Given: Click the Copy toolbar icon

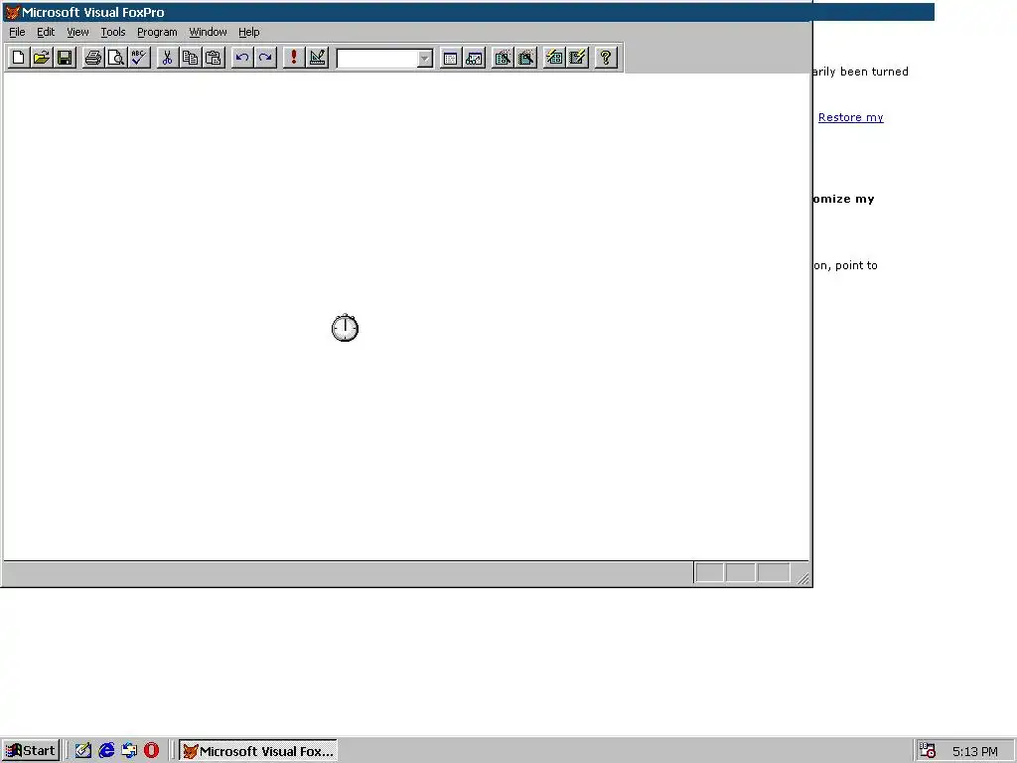Looking at the screenshot, I should 190,58.
